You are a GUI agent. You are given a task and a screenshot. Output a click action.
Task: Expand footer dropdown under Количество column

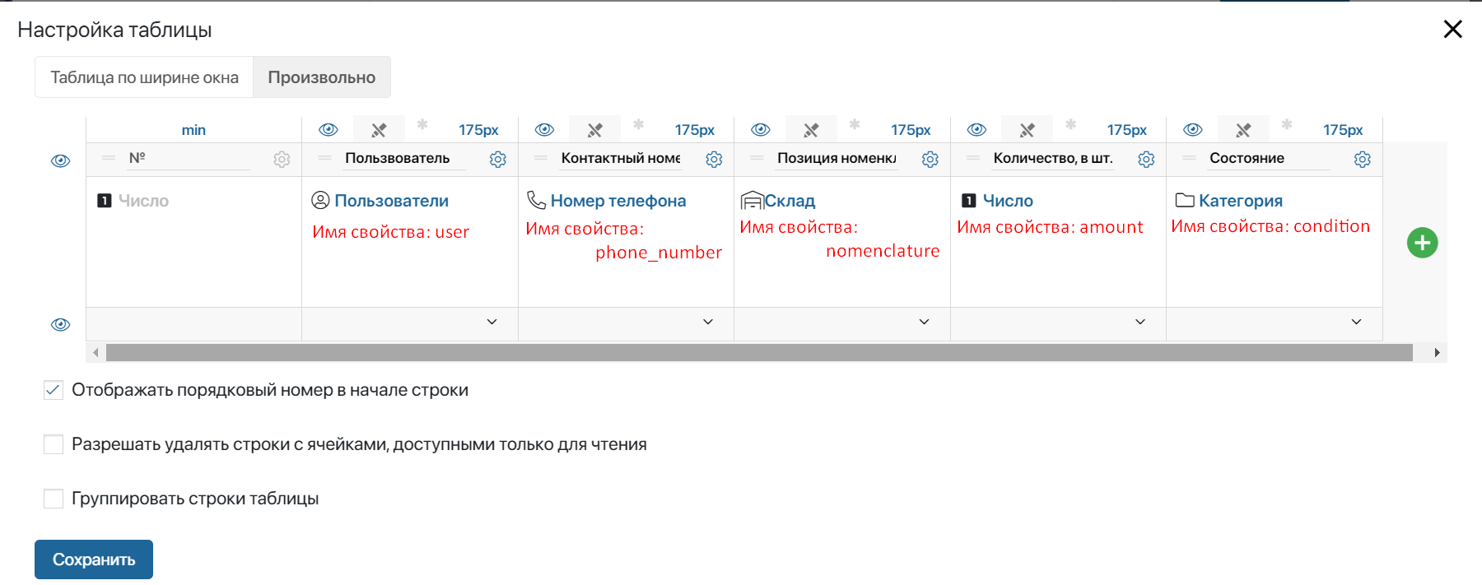(1139, 322)
